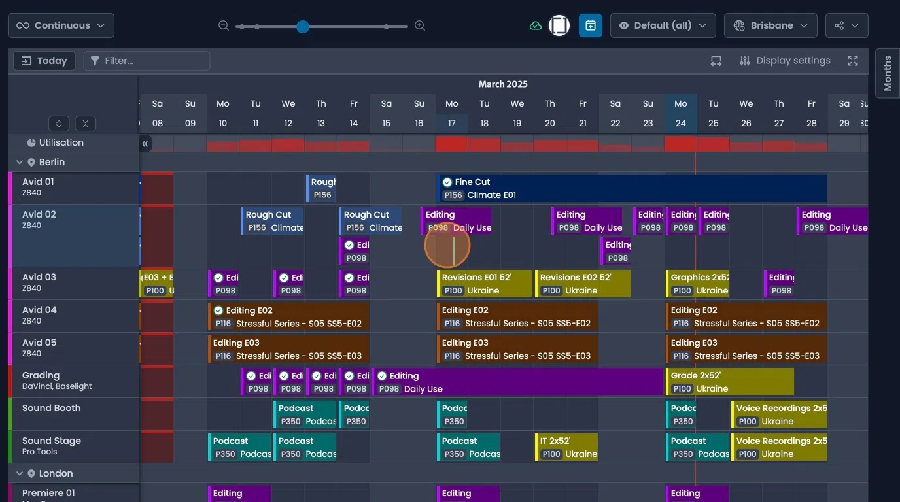The image size is (900, 502).
Task: Click the blue add booking calendar icon
Action: [590, 25]
